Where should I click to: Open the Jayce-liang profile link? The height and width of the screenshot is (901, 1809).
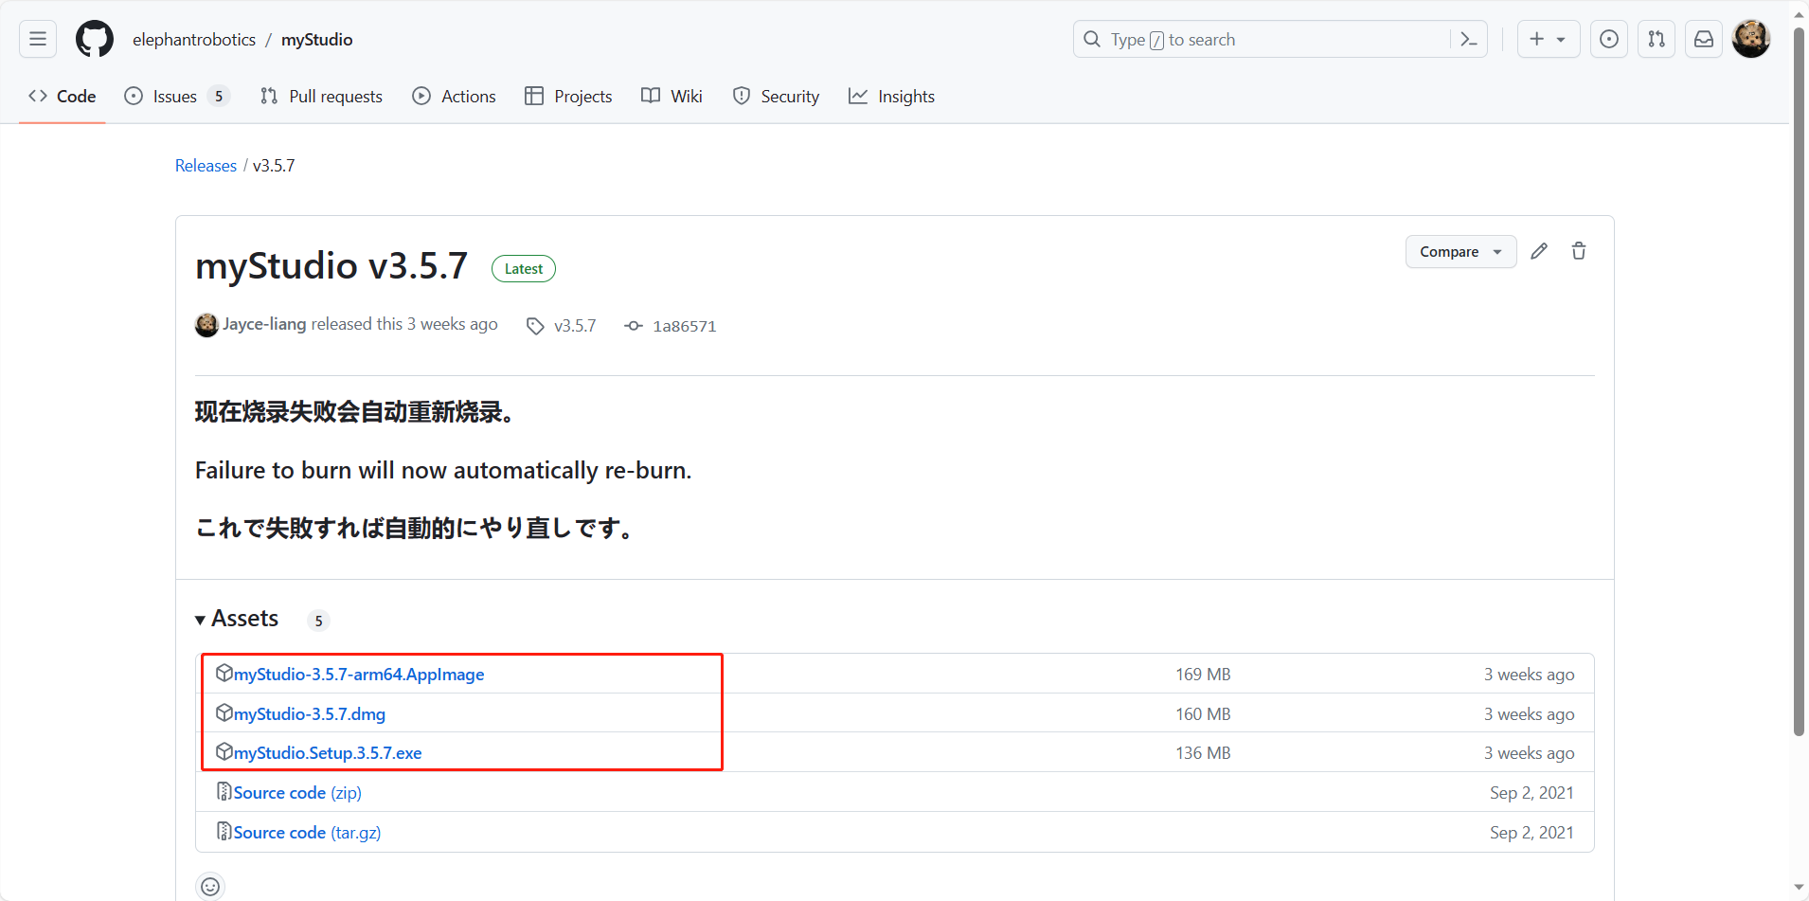click(264, 324)
